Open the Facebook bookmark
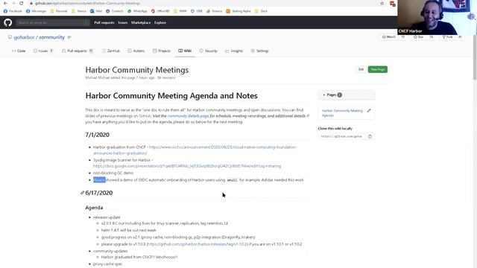This screenshot has height=268, width=477. tap(13, 11)
